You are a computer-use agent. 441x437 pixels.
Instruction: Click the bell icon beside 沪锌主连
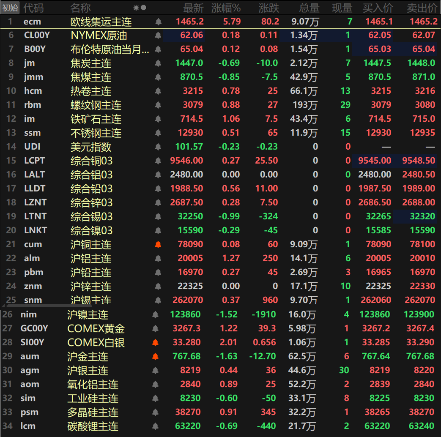pyautogui.click(x=158, y=286)
